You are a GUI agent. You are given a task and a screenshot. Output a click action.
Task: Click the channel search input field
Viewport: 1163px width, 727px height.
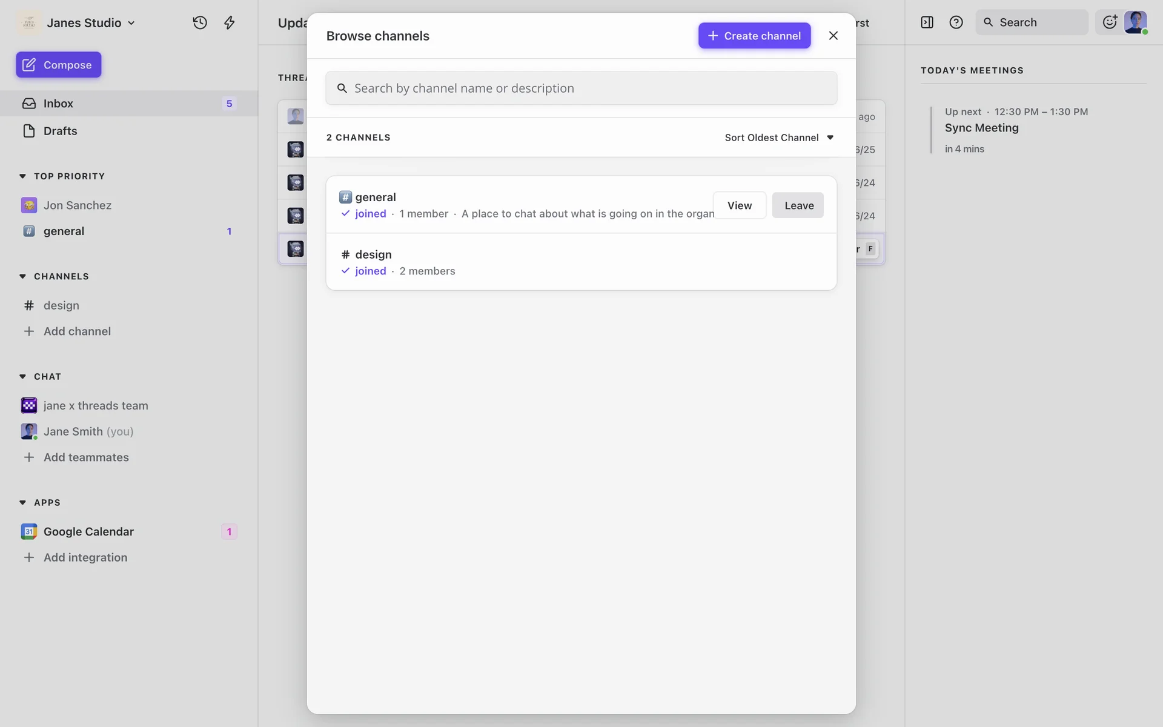pos(581,88)
